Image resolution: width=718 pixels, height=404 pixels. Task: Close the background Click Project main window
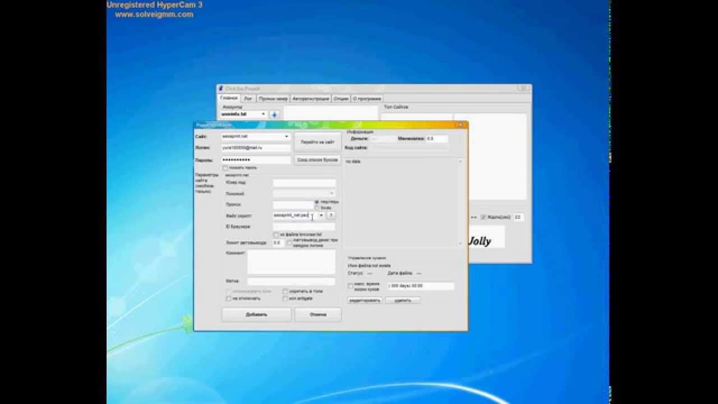[524, 88]
